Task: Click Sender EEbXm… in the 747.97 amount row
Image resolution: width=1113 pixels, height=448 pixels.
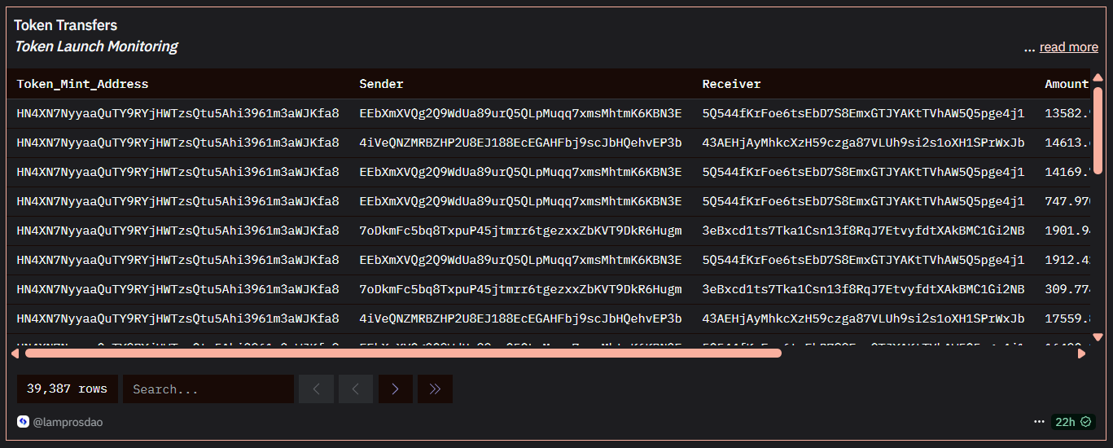Action: click(520, 201)
